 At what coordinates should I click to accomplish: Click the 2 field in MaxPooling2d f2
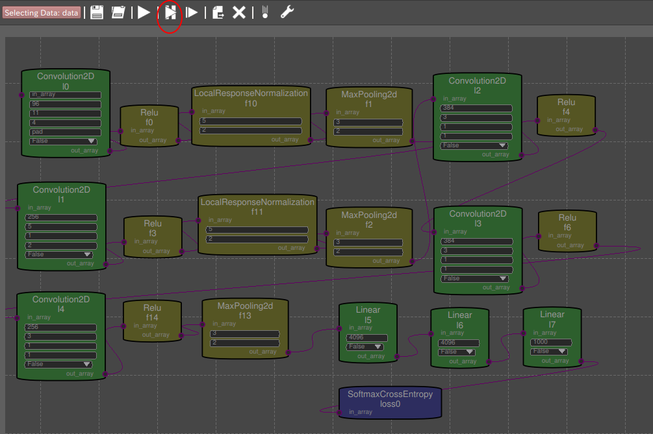coord(368,252)
